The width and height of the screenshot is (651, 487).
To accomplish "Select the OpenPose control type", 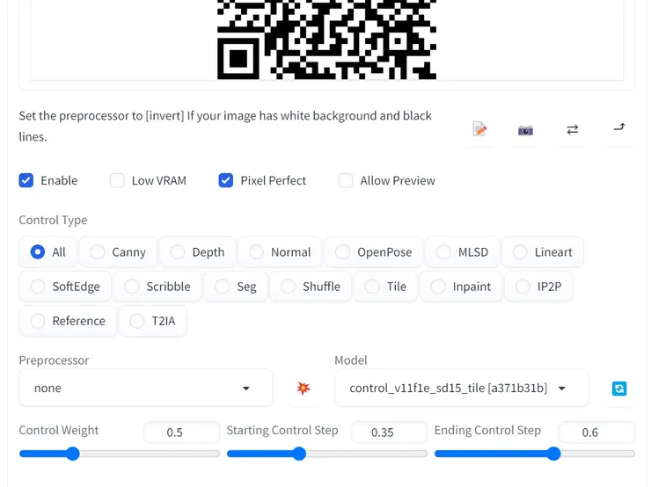I will [x=374, y=251].
